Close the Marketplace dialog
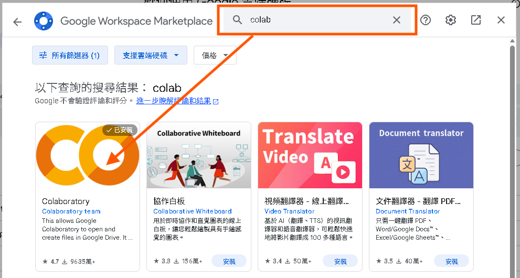 point(501,20)
